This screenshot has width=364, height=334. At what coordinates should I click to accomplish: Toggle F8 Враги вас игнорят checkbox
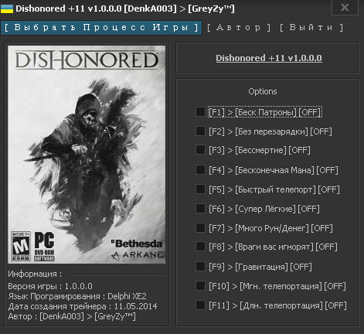pos(200,247)
